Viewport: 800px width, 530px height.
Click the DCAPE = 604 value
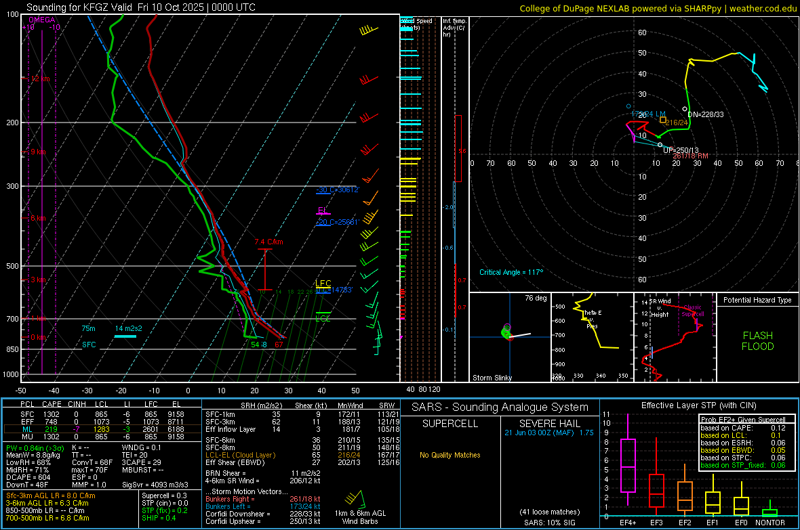click(28, 477)
